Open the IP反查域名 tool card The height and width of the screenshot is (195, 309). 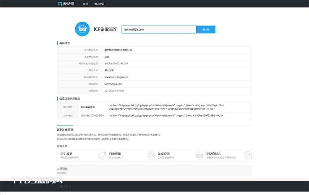(228, 155)
